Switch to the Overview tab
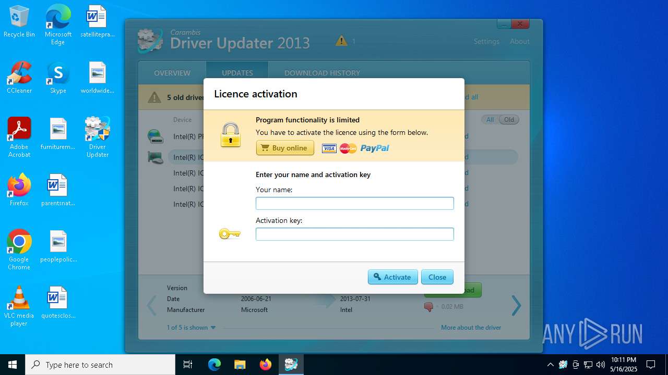The height and width of the screenshot is (375, 668). [172, 73]
